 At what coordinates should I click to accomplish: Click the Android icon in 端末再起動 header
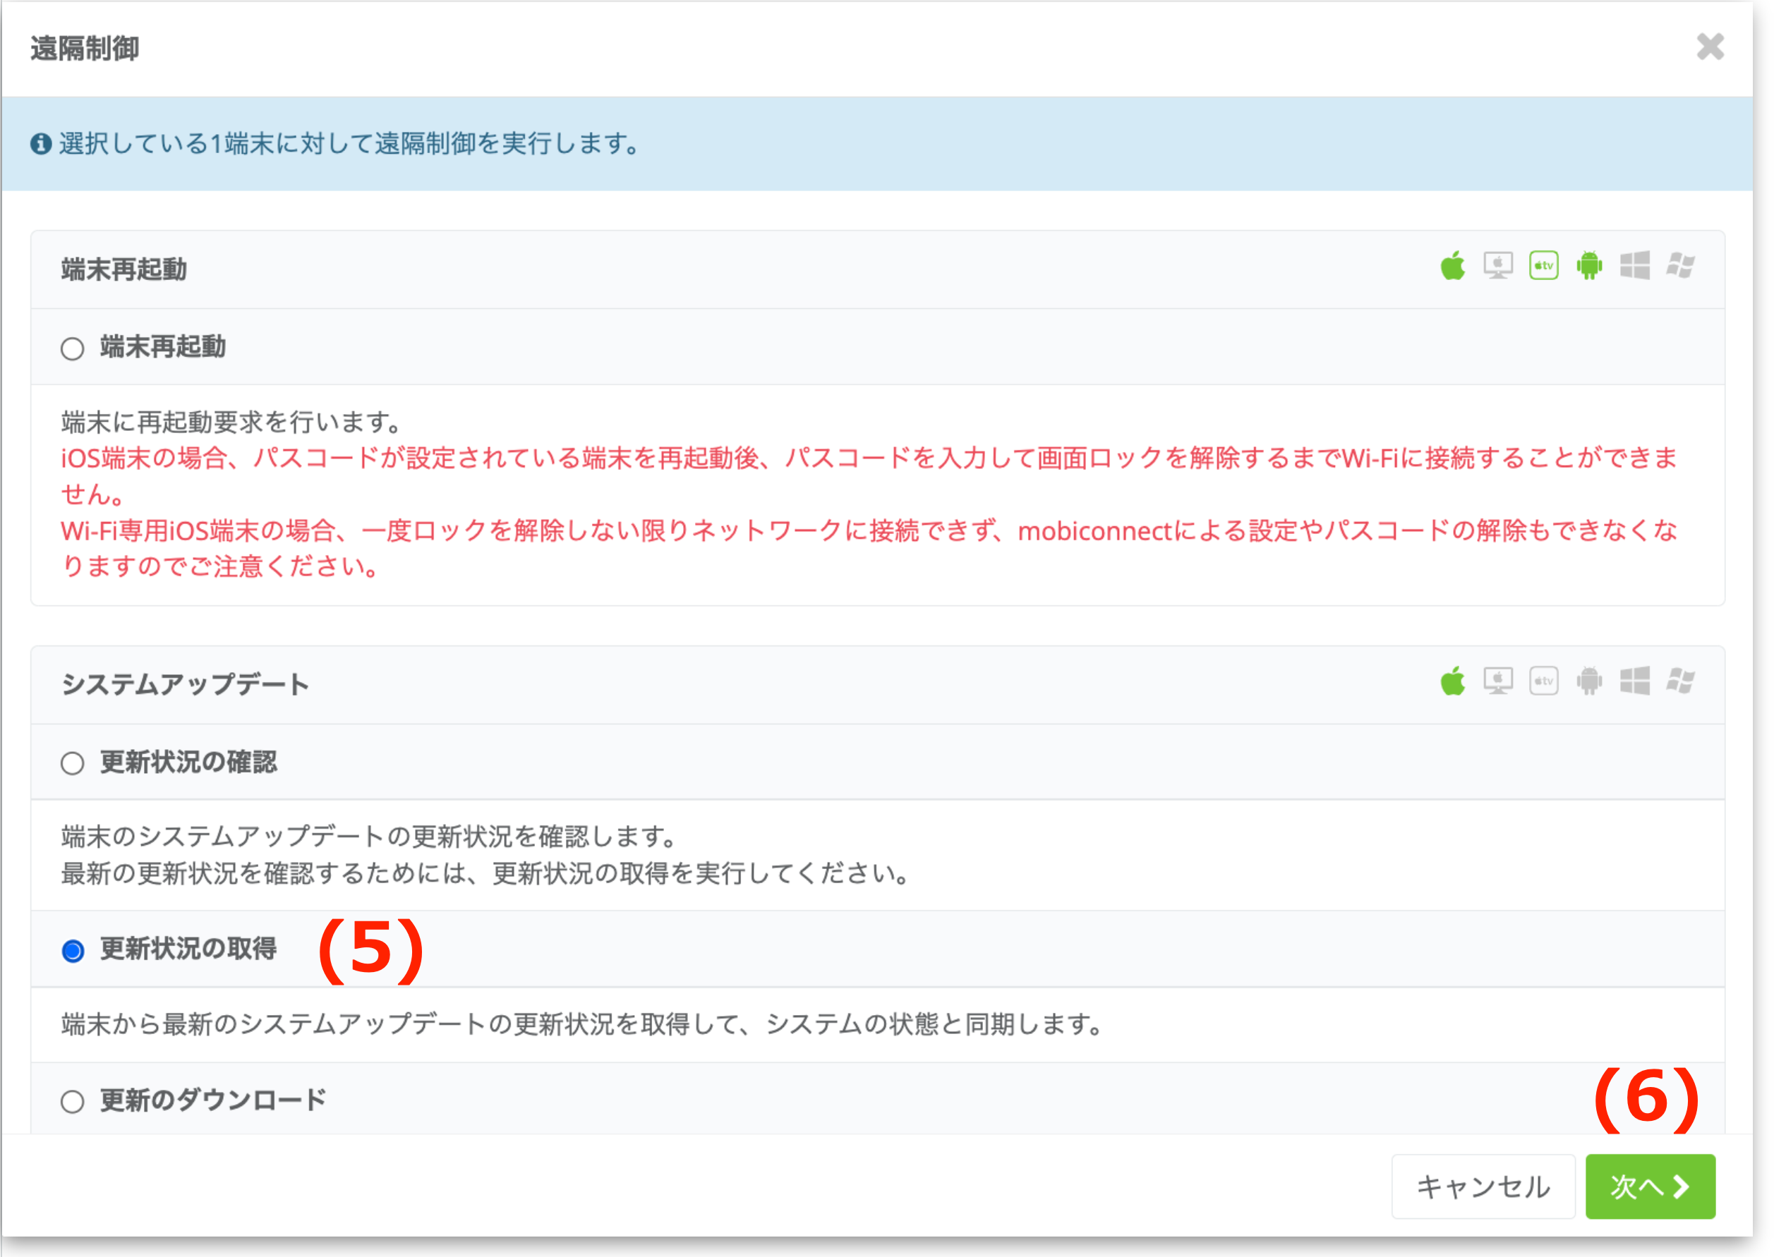pyautogui.click(x=1589, y=265)
